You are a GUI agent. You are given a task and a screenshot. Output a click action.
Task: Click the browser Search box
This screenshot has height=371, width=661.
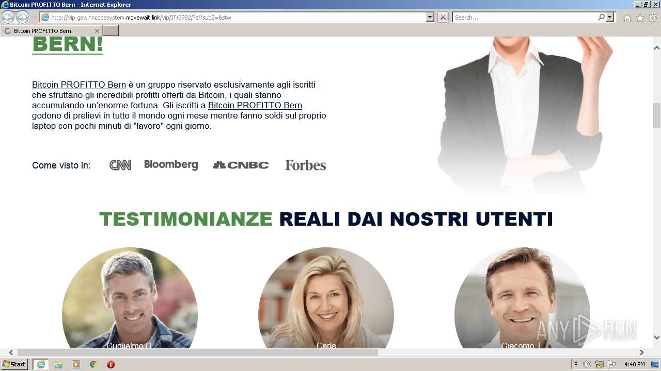524,18
